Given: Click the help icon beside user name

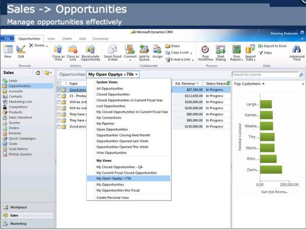Looking at the screenshot, I should coord(302,32).
